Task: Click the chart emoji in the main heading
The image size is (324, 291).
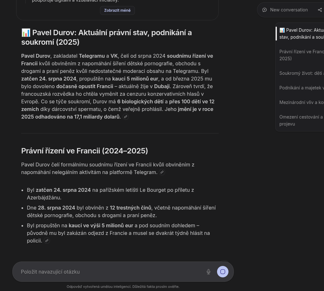Action: 26,33
